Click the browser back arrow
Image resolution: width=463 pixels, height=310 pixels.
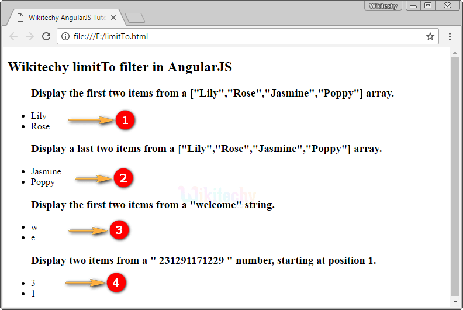coord(13,36)
